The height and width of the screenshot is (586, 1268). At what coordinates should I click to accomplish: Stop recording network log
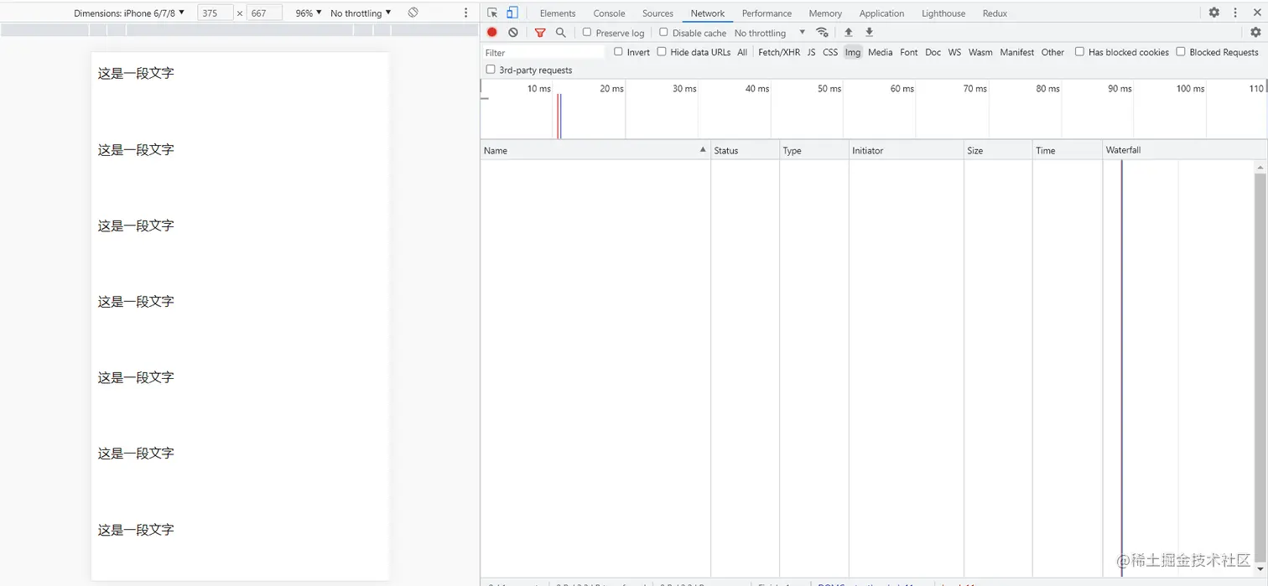[492, 33]
